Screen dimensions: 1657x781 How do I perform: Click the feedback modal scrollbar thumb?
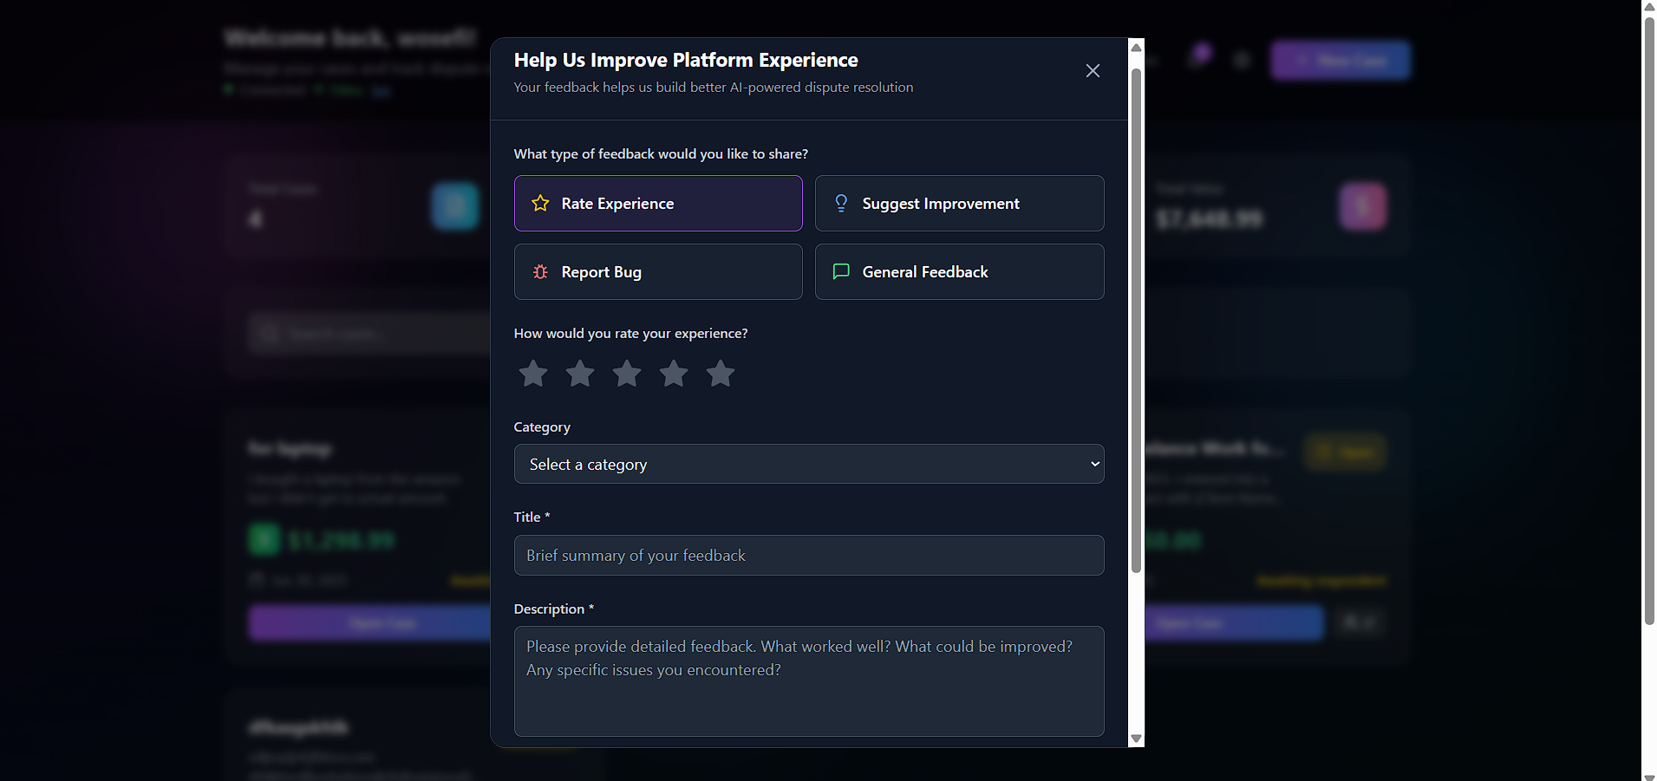[x=1136, y=321]
